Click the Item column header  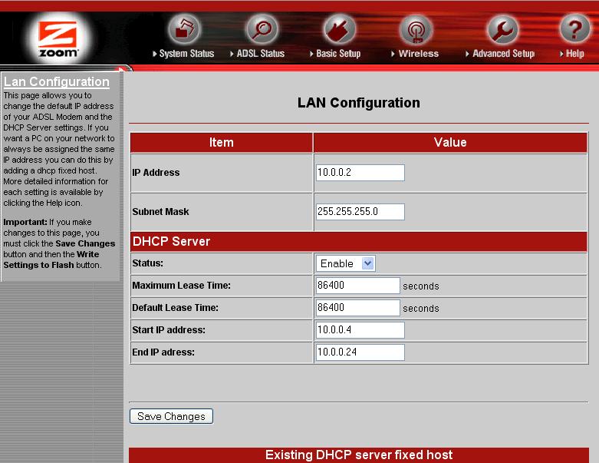click(221, 143)
